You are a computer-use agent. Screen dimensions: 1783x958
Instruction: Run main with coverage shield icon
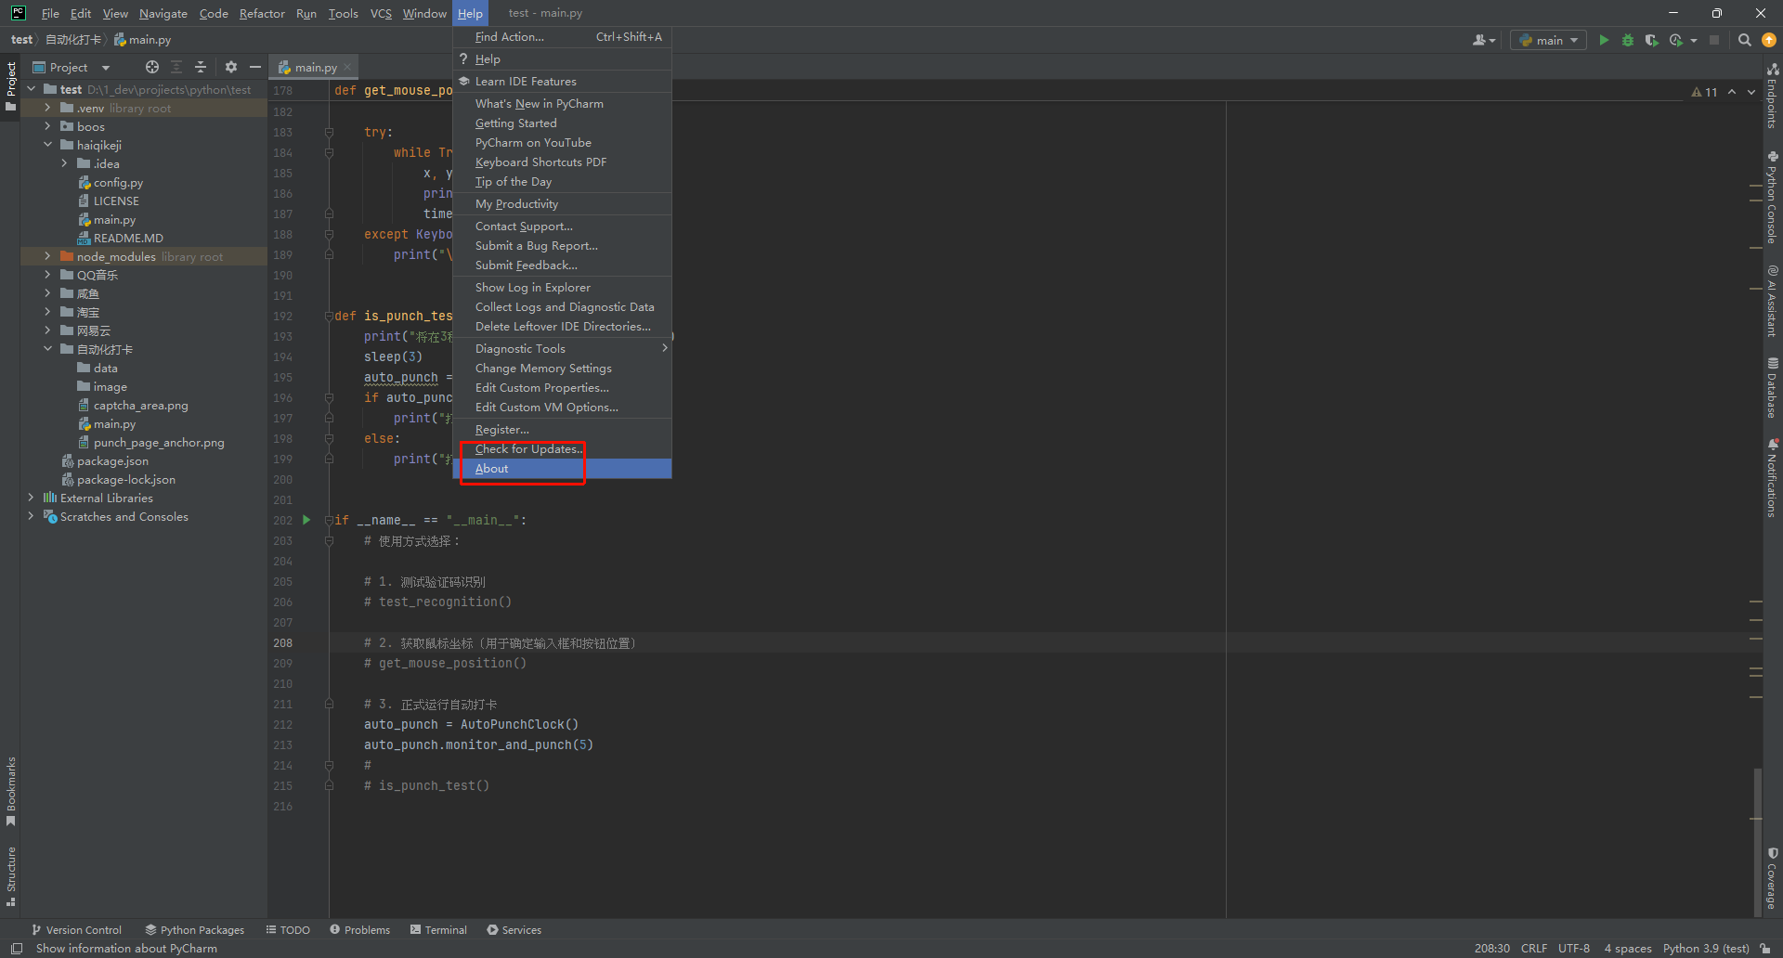pos(1651,40)
